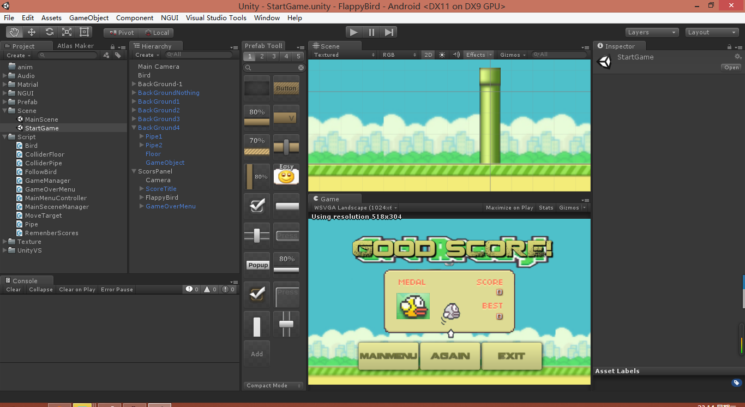The width and height of the screenshot is (745, 407).
Task: Open WSVGA Landscape aspect dropdown
Action: [355, 207]
